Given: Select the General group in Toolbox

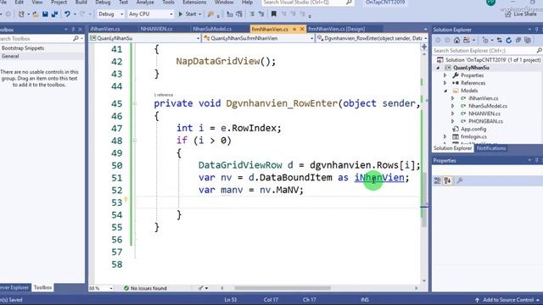Looking at the screenshot, I should tap(42, 56).
